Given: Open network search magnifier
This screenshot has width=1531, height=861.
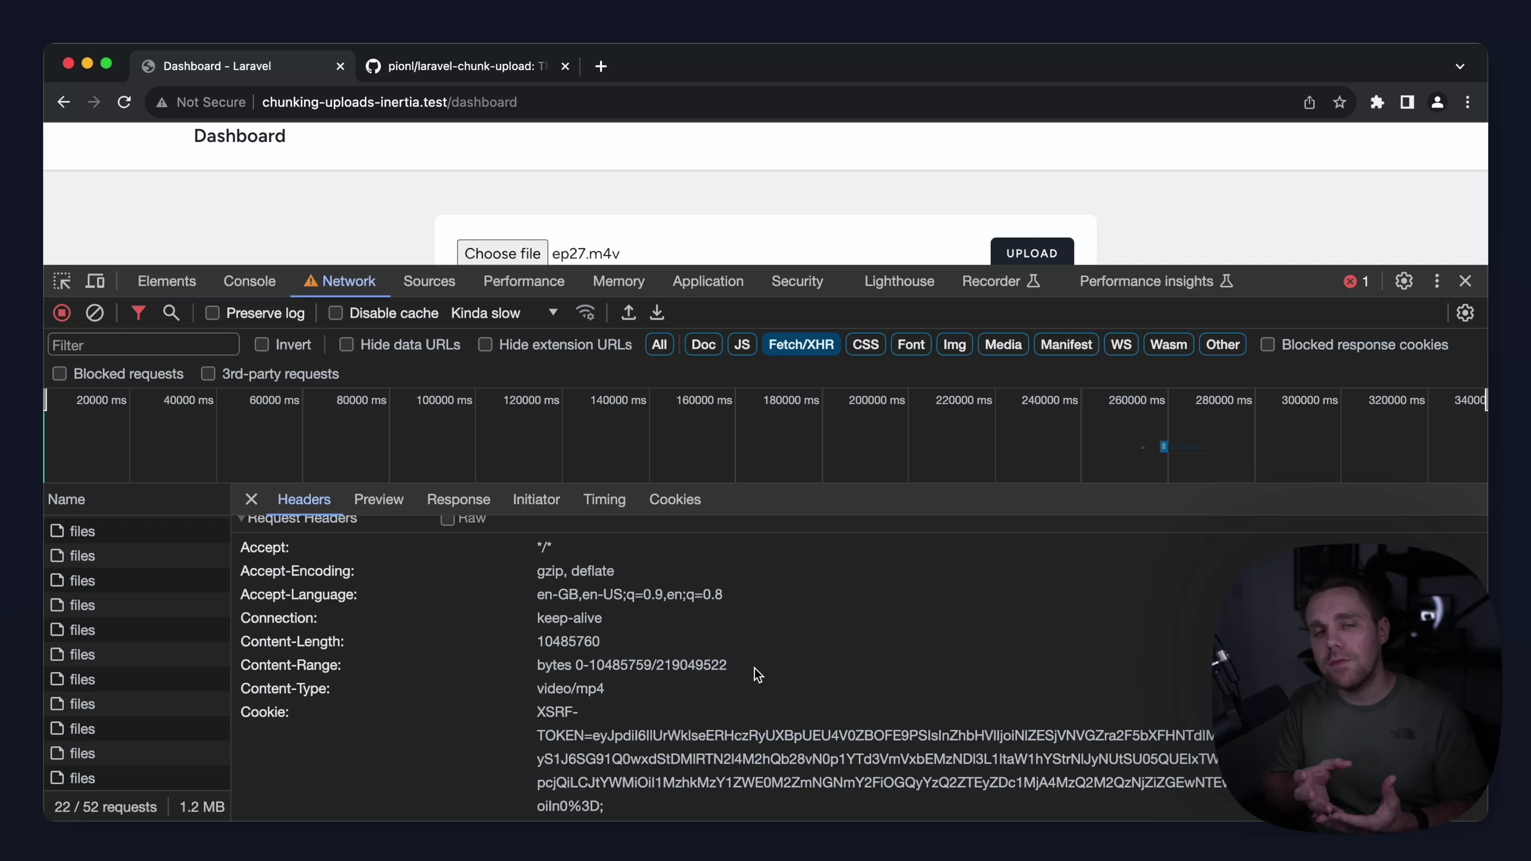Looking at the screenshot, I should [x=171, y=313].
